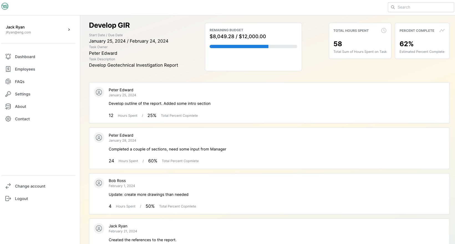Click the search magnifier icon
Viewport: 455px width, 244px height.
pos(393,7)
